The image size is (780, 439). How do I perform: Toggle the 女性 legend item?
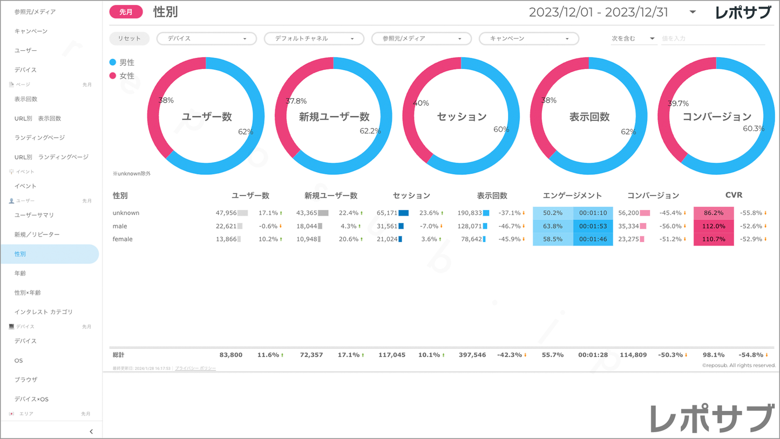coord(122,76)
